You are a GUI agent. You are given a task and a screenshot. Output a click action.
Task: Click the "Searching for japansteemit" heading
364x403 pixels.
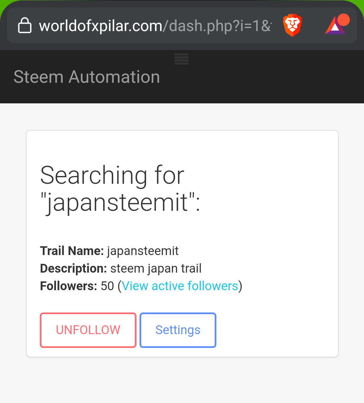[x=120, y=188]
